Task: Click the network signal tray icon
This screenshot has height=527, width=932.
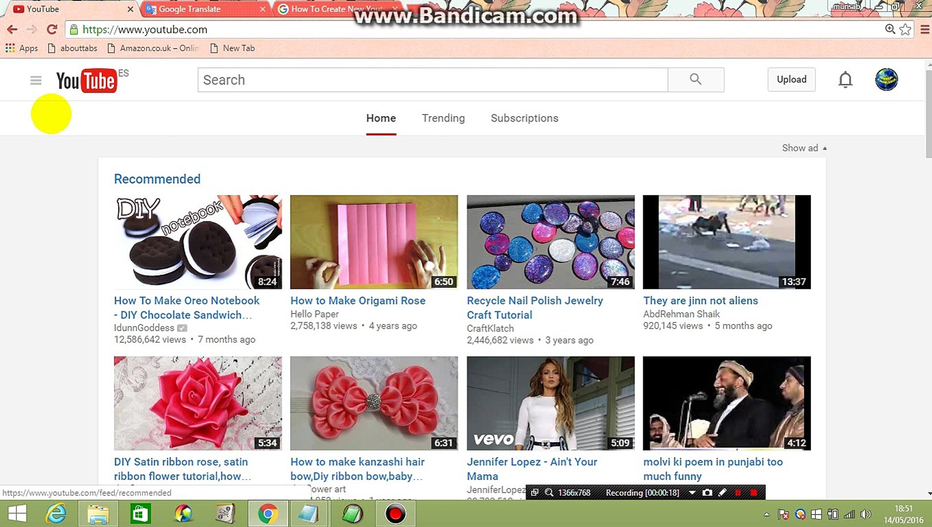Action: pyautogui.click(x=850, y=514)
